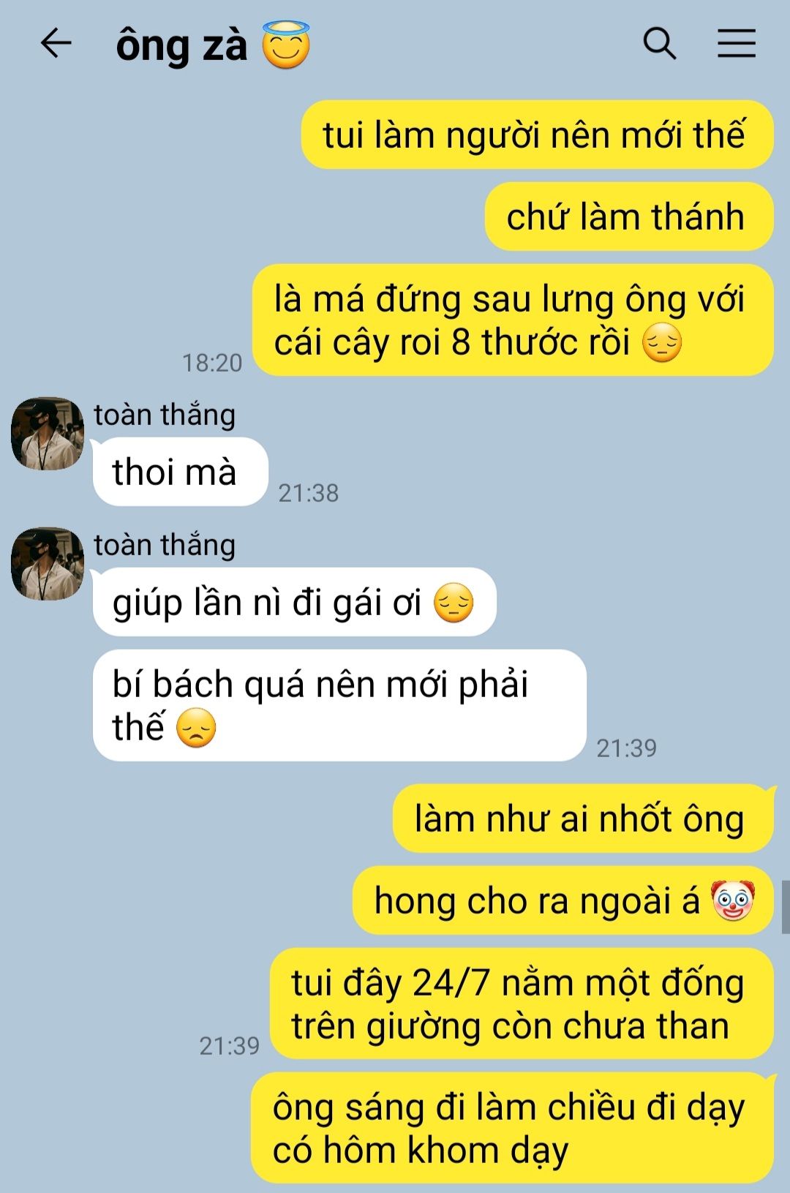Tap the back arrow icon

pyautogui.click(x=56, y=43)
